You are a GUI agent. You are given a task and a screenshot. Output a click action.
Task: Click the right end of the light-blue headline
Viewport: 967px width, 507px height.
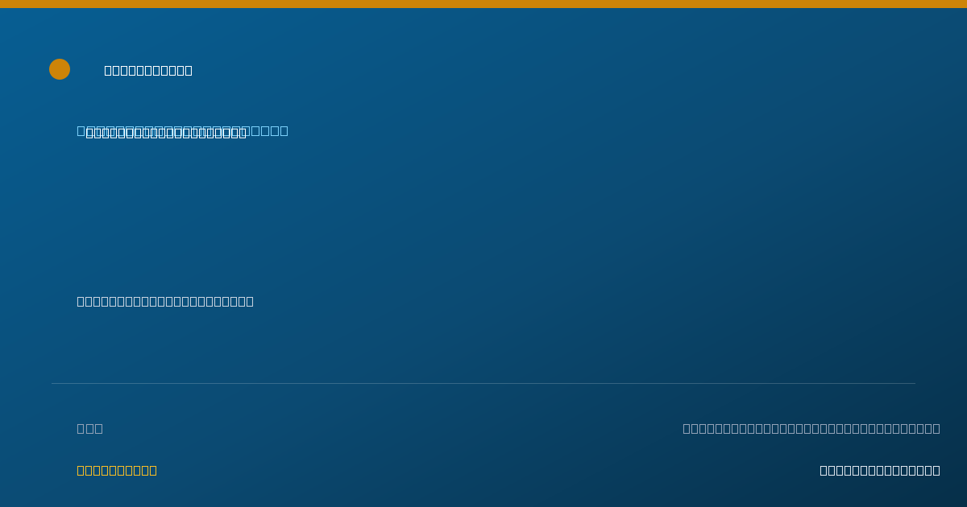(283, 130)
